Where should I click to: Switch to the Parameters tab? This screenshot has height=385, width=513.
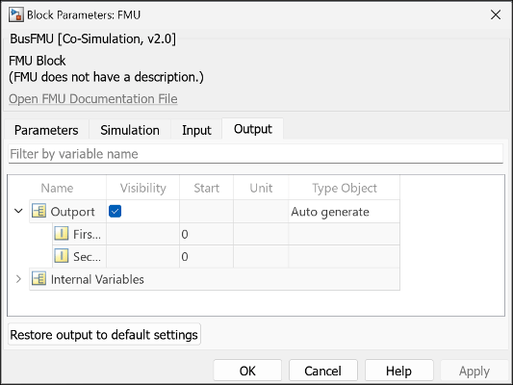point(46,130)
